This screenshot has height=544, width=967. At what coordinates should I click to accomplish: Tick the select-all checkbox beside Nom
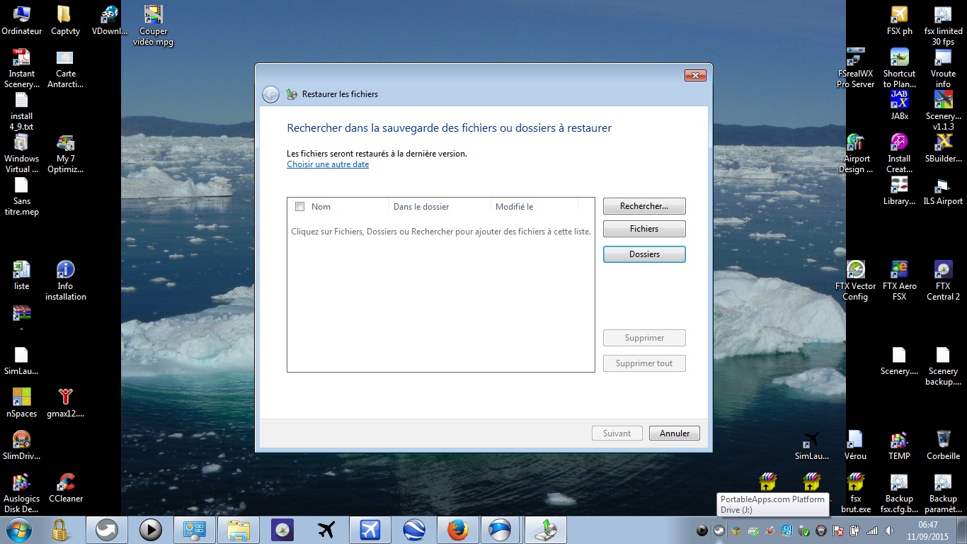[x=299, y=207]
